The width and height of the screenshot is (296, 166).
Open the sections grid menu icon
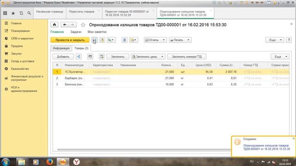5,13
